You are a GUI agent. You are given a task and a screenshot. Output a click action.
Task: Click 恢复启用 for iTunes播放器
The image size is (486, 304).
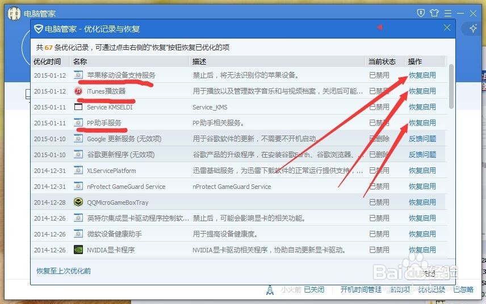(x=422, y=91)
